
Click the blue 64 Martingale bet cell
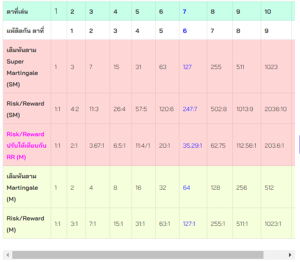point(186,187)
